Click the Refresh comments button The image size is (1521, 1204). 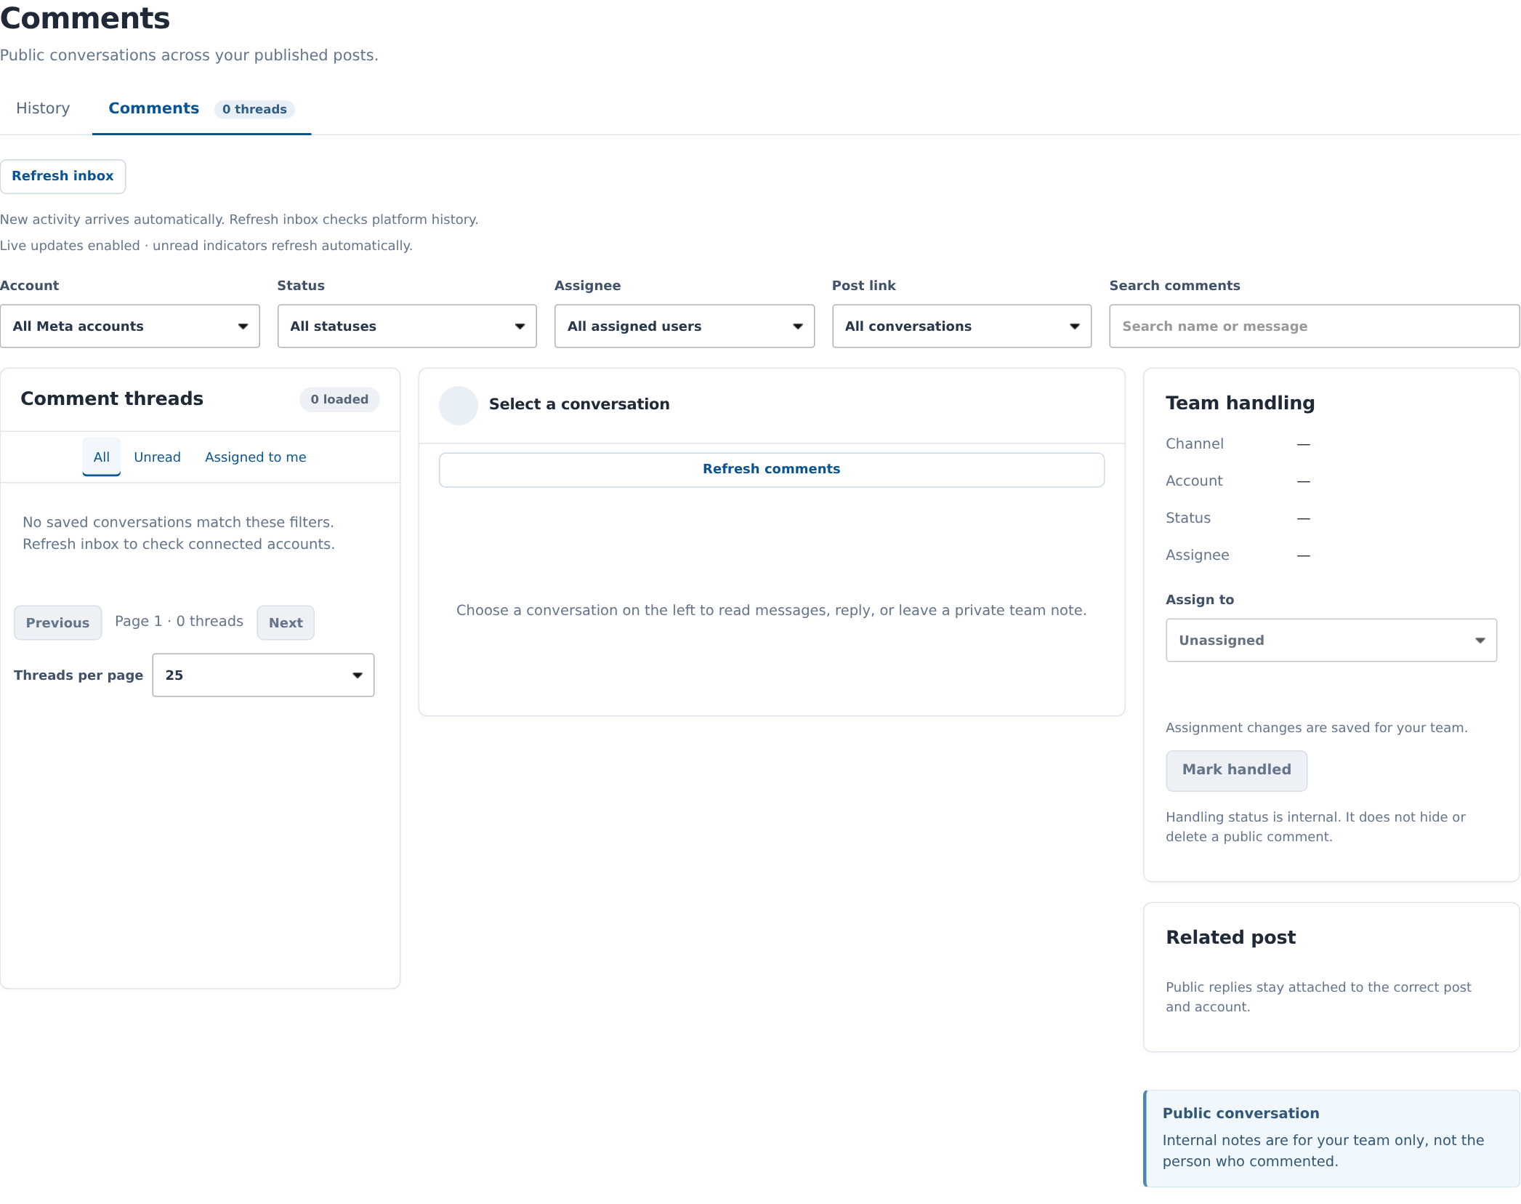click(771, 469)
